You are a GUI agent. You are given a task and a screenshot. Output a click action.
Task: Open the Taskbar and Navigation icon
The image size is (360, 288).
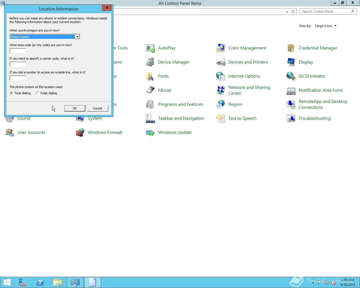pyautogui.click(x=150, y=118)
